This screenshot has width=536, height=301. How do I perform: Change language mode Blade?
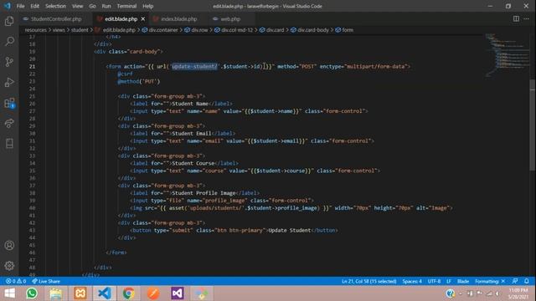(463, 281)
